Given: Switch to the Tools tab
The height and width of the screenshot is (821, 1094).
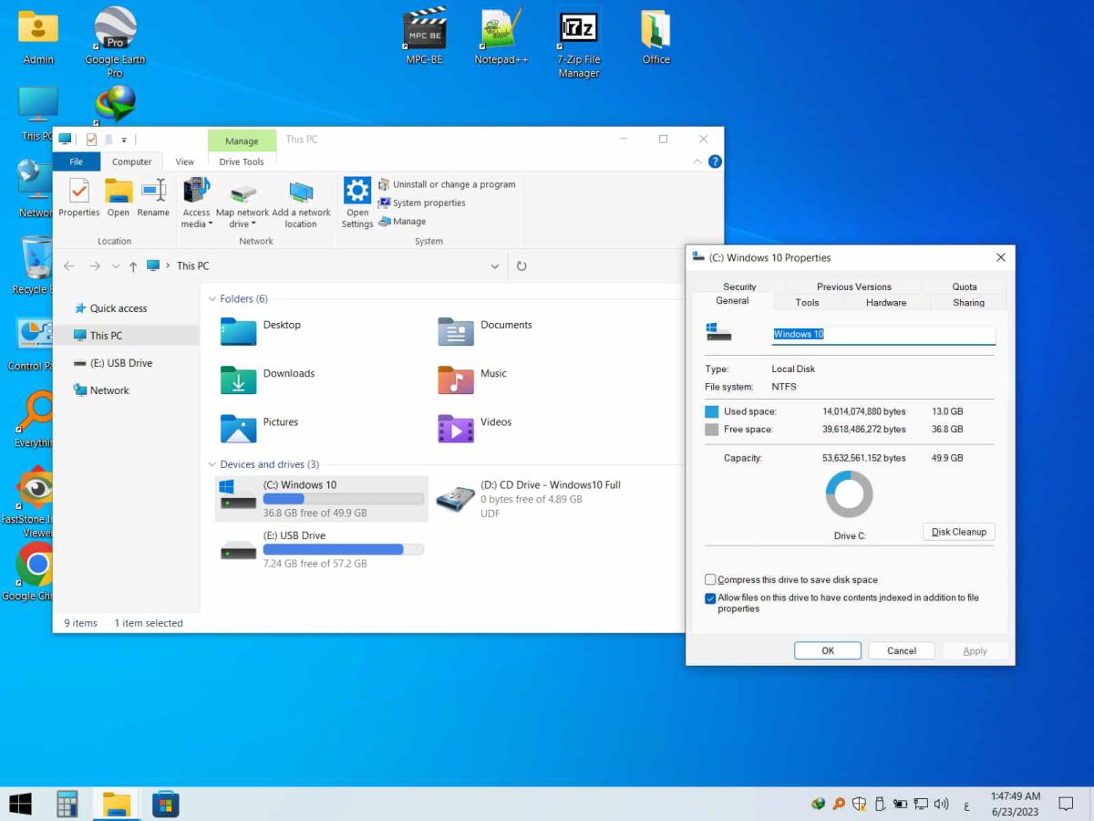Looking at the screenshot, I should [x=807, y=303].
